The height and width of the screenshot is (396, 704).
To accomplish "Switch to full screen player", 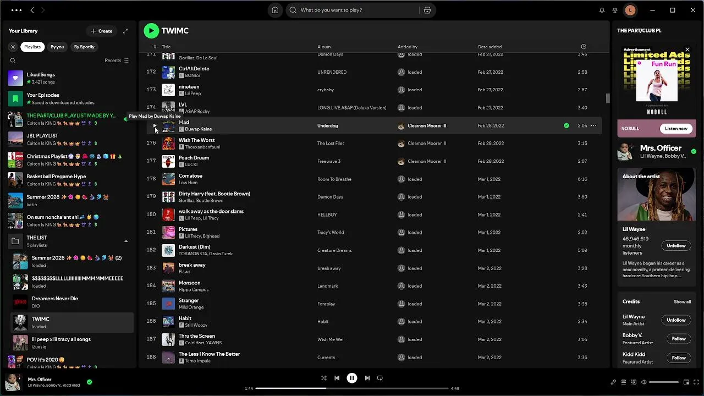I will click(696, 382).
